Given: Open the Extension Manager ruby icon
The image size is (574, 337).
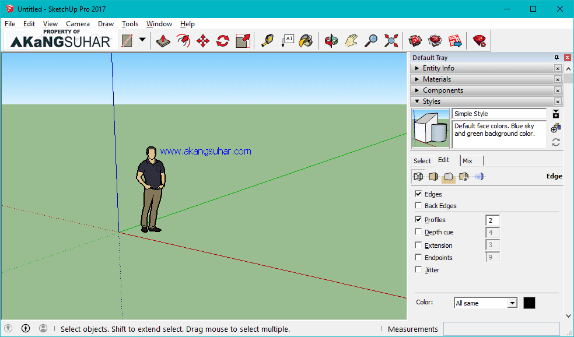Looking at the screenshot, I should [479, 41].
